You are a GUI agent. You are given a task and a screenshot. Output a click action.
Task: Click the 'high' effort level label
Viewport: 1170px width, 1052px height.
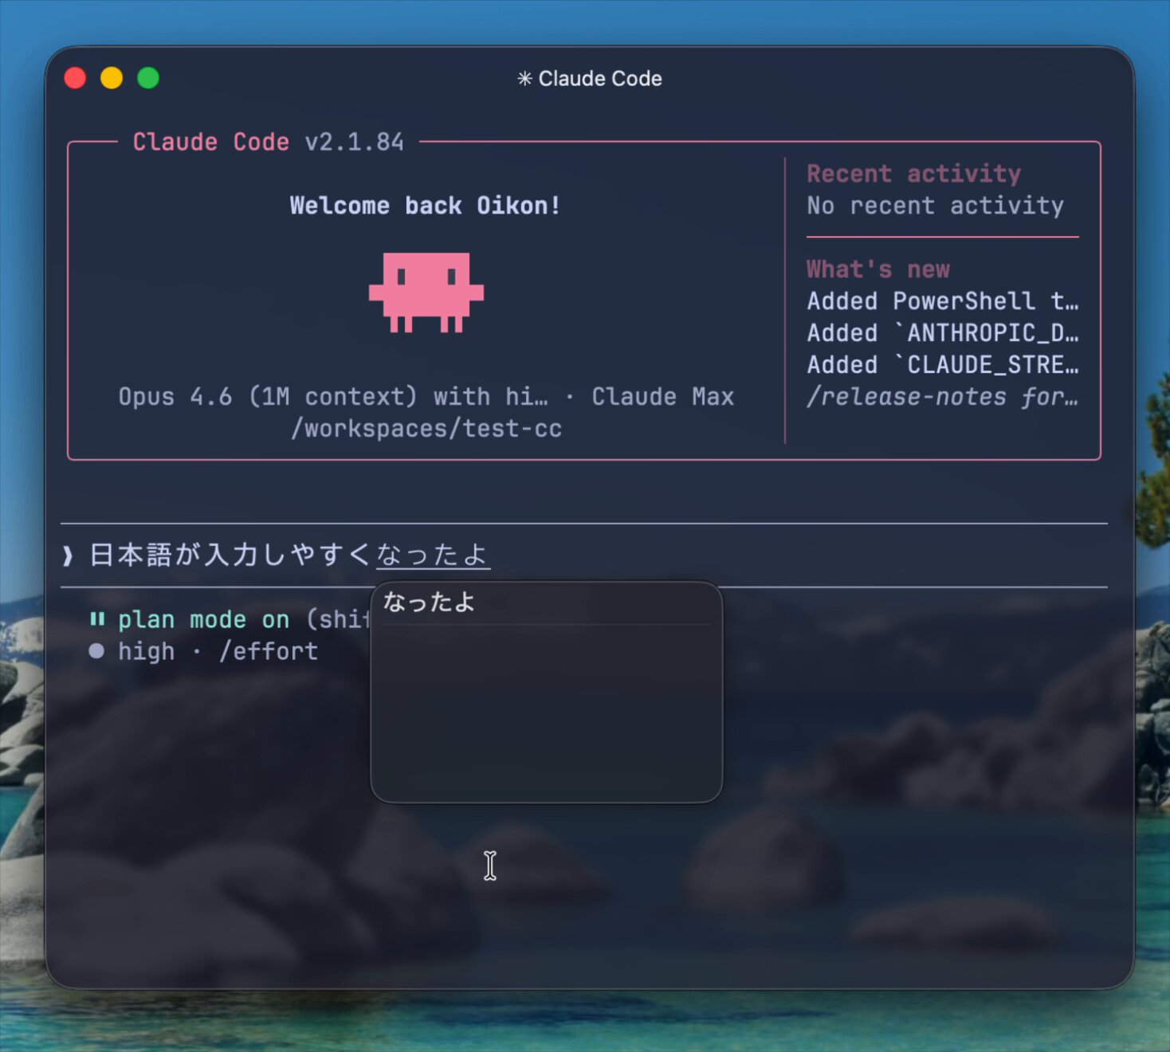pos(146,651)
